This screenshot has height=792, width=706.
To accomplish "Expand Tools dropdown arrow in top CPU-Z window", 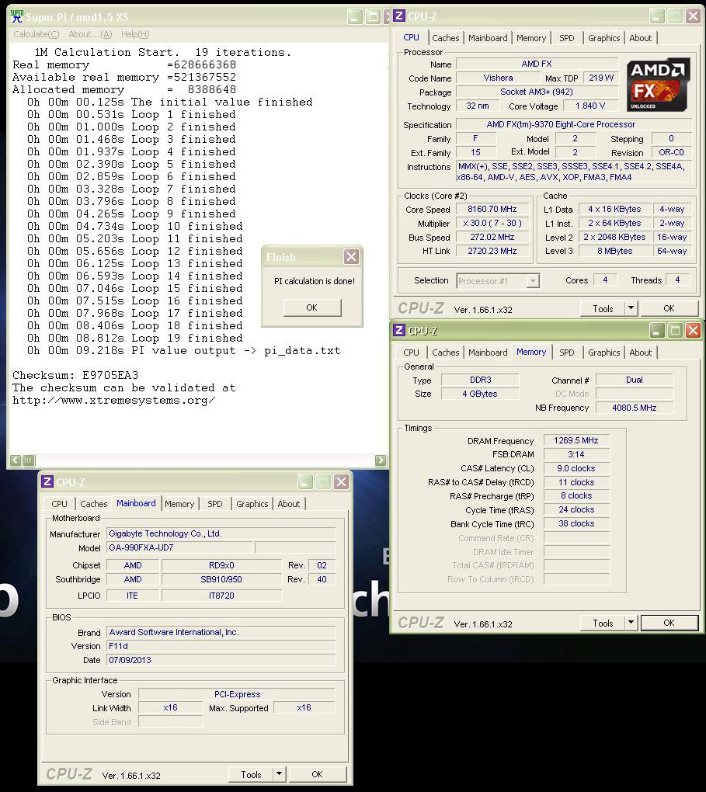I will click(631, 307).
